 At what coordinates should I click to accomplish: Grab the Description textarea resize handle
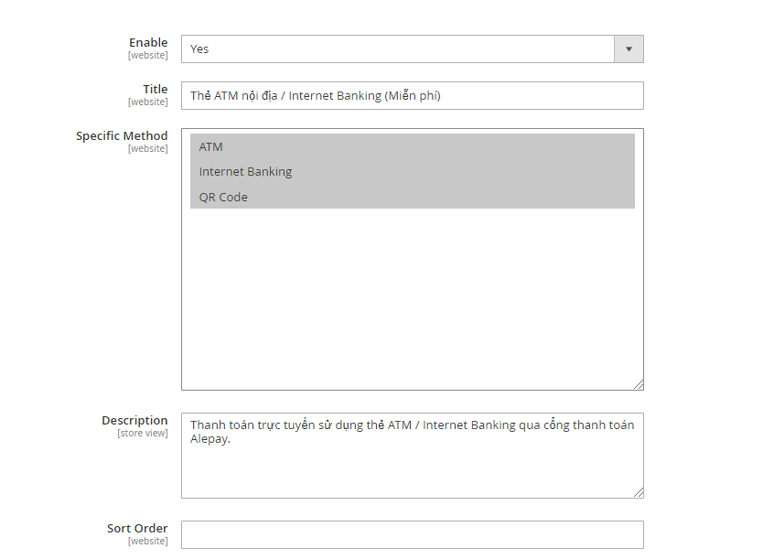click(x=639, y=492)
